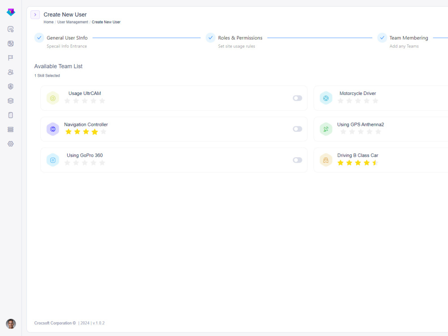Rate Using GPS Anthenna2 four stars
The image size is (448, 336).
click(370, 132)
